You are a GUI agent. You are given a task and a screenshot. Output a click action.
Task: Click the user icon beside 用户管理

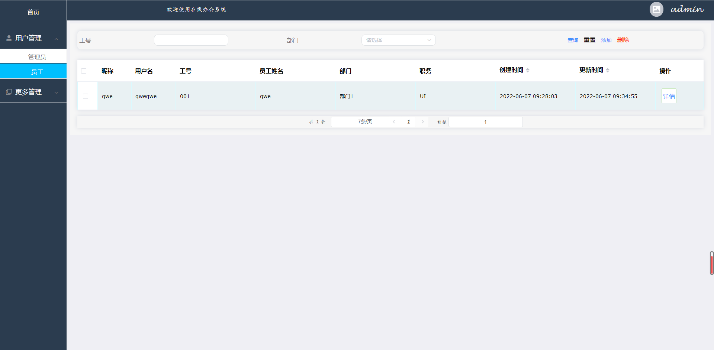[x=9, y=38]
